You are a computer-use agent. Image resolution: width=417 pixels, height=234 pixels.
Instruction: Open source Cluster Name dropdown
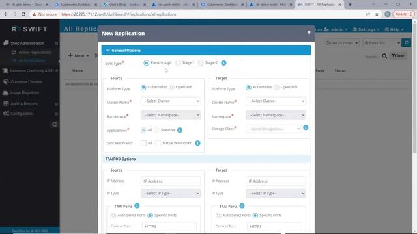pyautogui.click(x=171, y=101)
